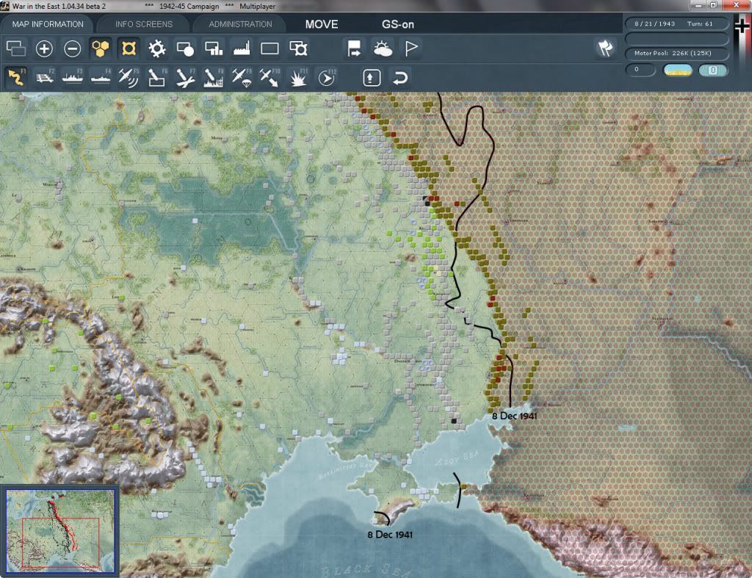Select the F10 air transfer icon
The image size is (752, 578).
coord(270,77)
